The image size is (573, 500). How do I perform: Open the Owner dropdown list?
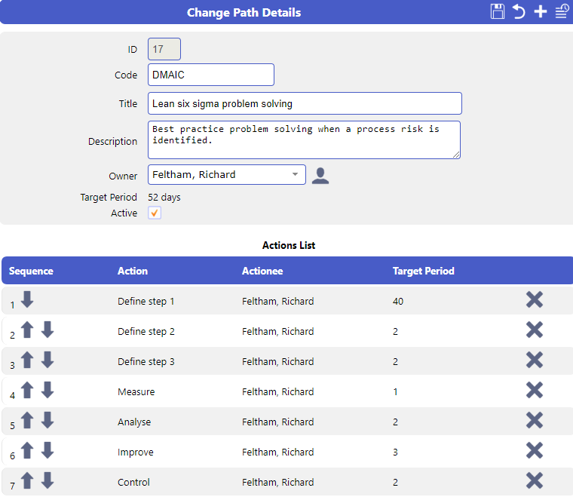click(x=227, y=175)
